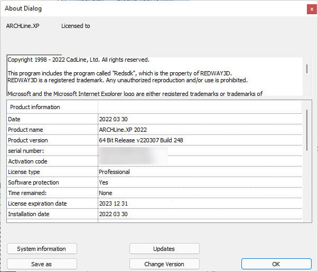This screenshot has height=272, width=318.
Task: Select the Product version label
Action: click(28, 140)
